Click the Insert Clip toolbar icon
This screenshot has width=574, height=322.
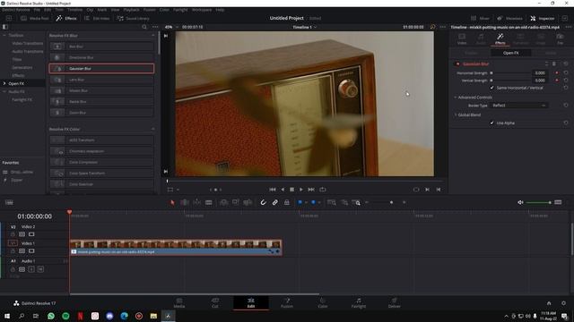[223, 202]
